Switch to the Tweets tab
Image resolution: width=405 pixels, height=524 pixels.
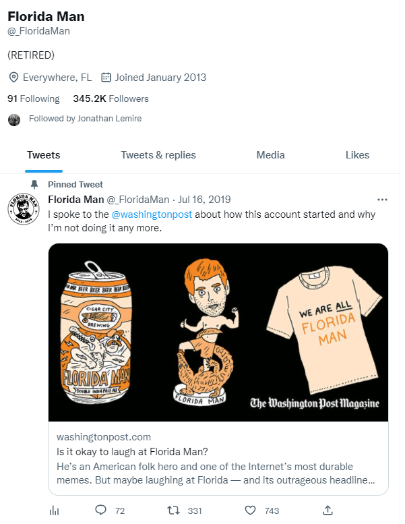coord(43,155)
